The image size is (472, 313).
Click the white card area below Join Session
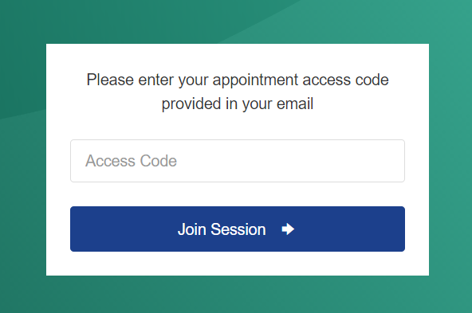click(x=238, y=264)
